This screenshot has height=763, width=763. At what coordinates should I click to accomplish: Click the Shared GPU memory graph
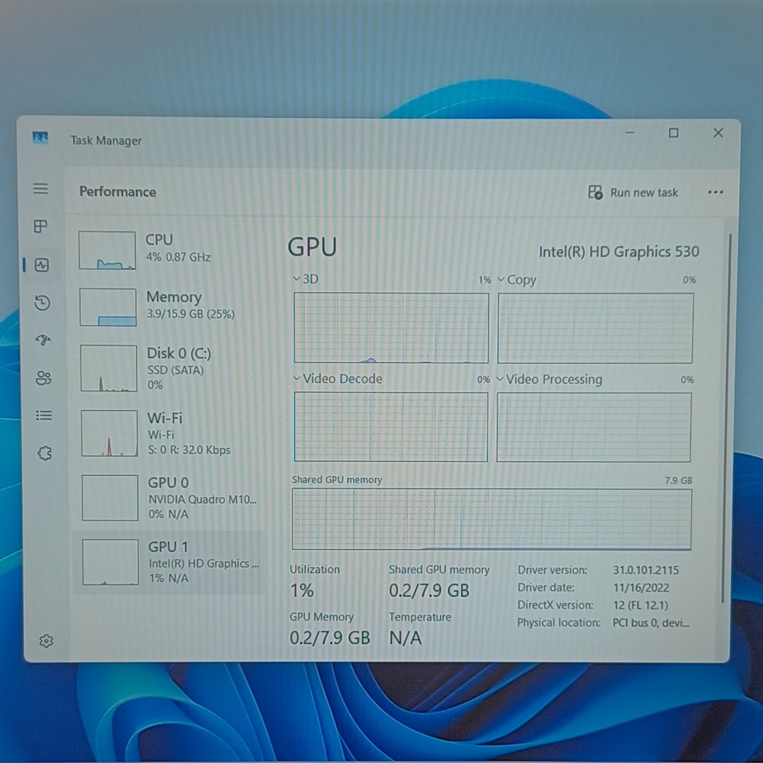[492, 519]
